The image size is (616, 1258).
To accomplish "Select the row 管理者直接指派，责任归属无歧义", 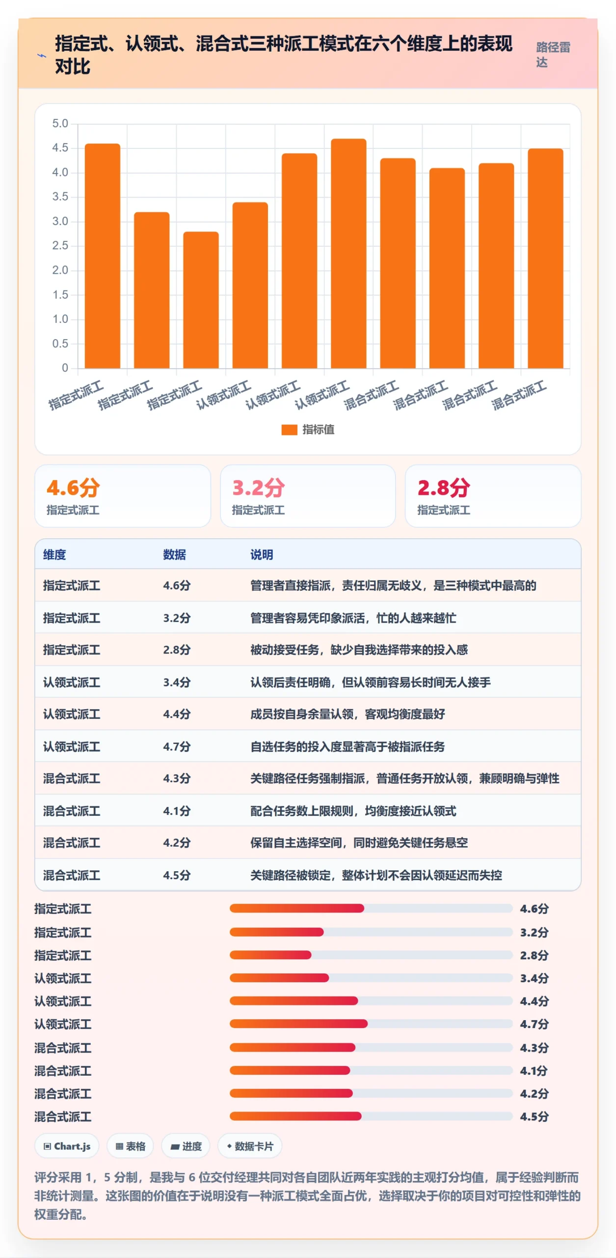I will 308,585.
